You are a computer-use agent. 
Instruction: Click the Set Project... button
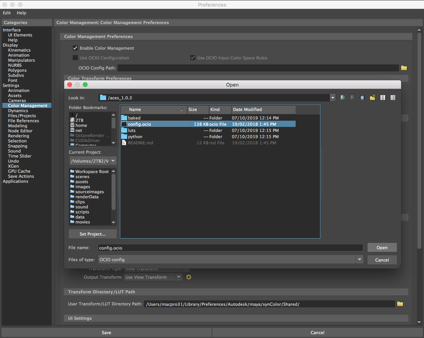coord(93,234)
